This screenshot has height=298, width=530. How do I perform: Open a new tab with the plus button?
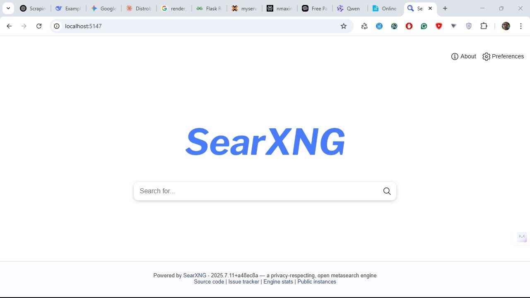[445, 8]
